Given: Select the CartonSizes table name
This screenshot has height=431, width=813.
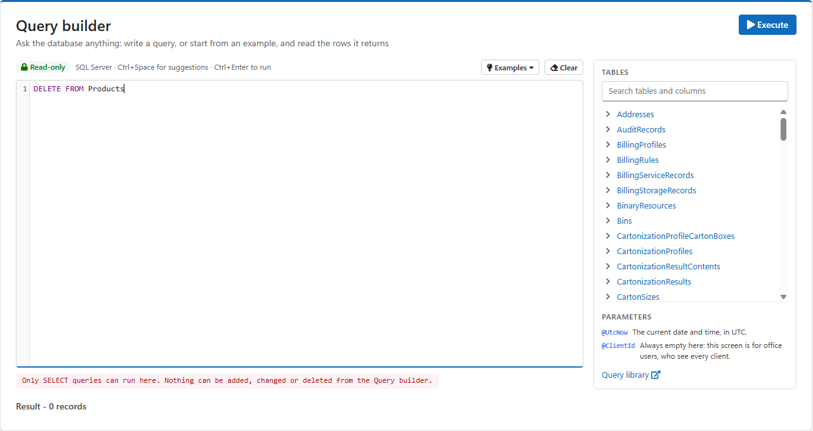Looking at the screenshot, I should 638,297.
